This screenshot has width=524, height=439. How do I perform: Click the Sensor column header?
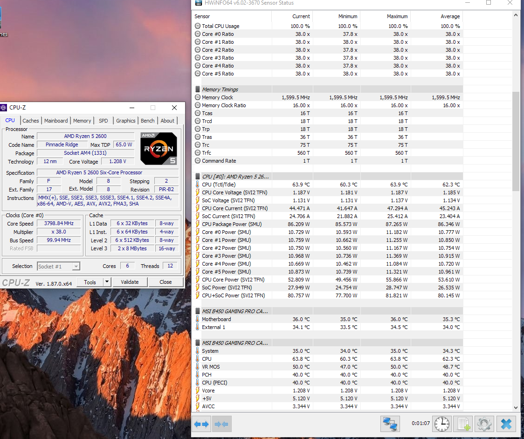click(x=232, y=16)
